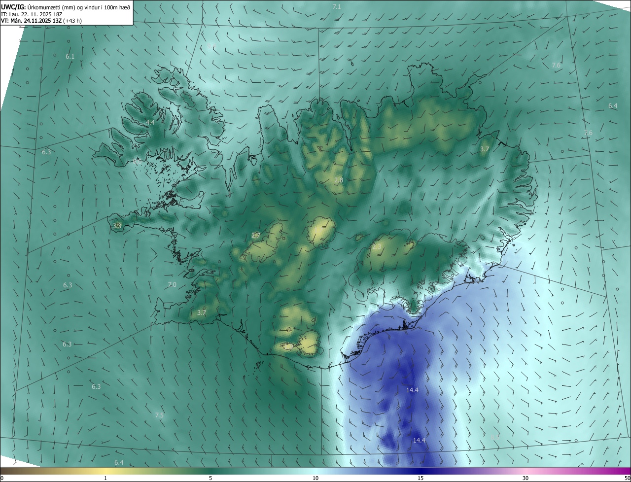Click the colour scale tick label 50

(x=627, y=478)
